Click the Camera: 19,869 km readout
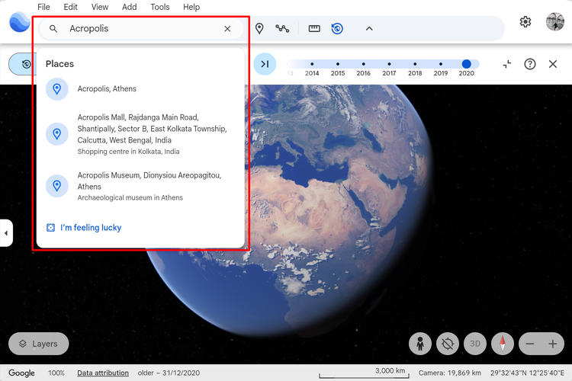 pyautogui.click(x=450, y=373)
